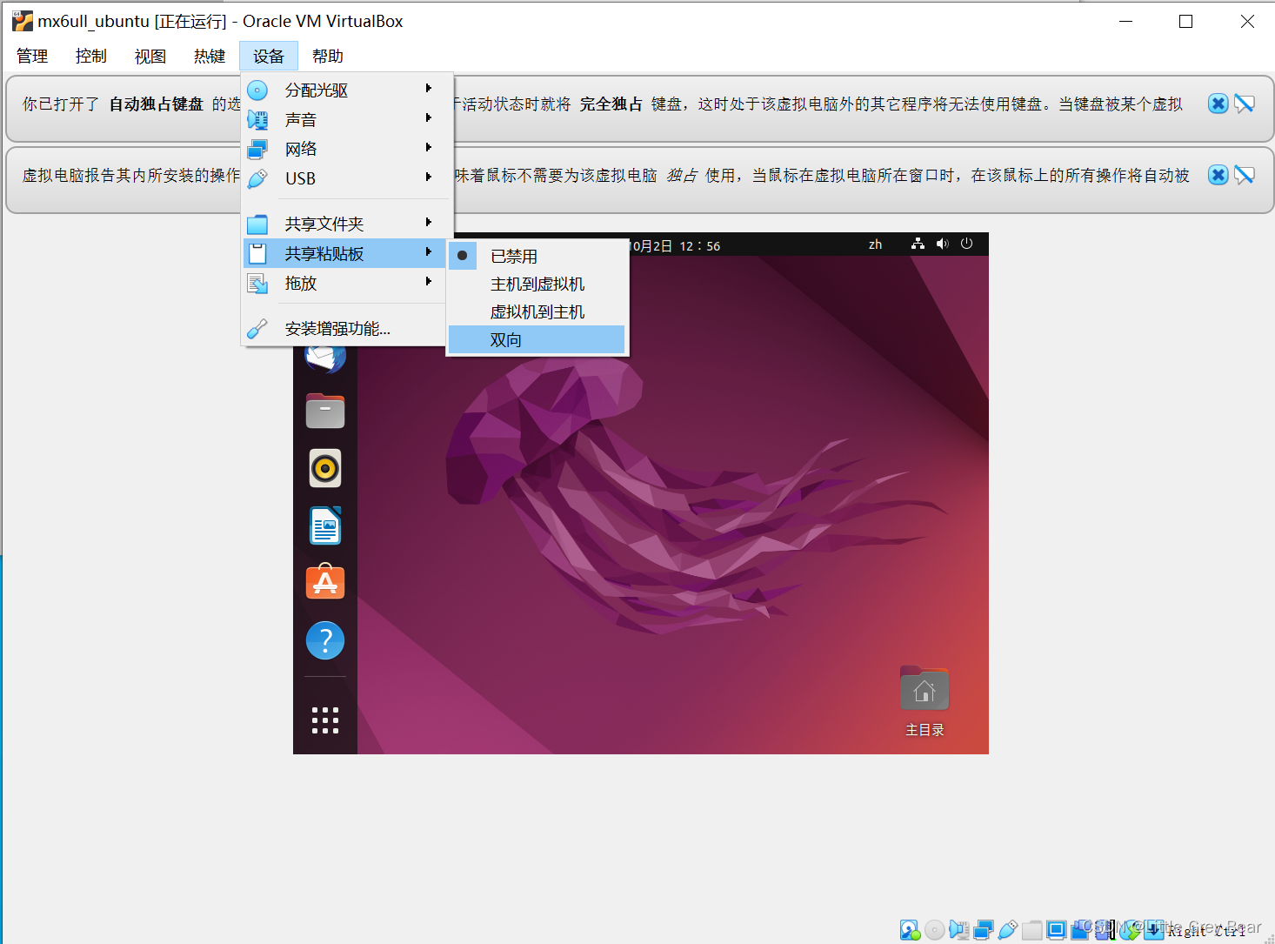Screen dimensions: 1275x944
Task: Select 主机到虚拟机 clipboard option
Action: pos(537,284)
